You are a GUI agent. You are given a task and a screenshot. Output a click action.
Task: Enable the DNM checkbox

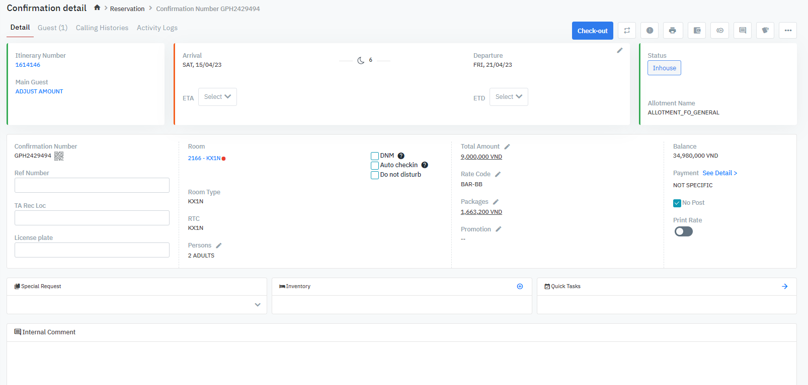tap(375, 156)
